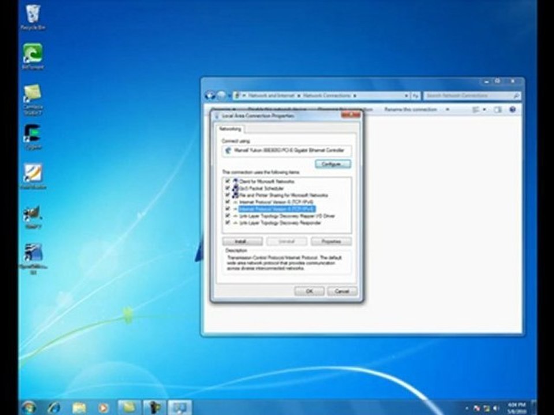Click the Explorer back arrow button
This screenshot has width=554, height=415.
click(210, 95)
